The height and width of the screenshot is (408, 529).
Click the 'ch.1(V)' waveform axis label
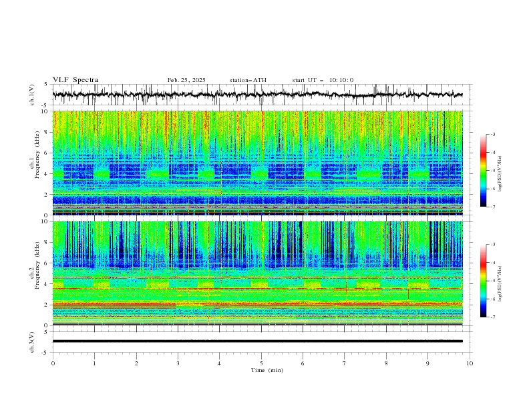32,95
